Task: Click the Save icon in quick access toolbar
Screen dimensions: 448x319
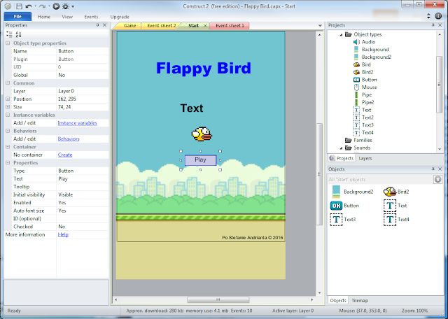Action: 19,6
